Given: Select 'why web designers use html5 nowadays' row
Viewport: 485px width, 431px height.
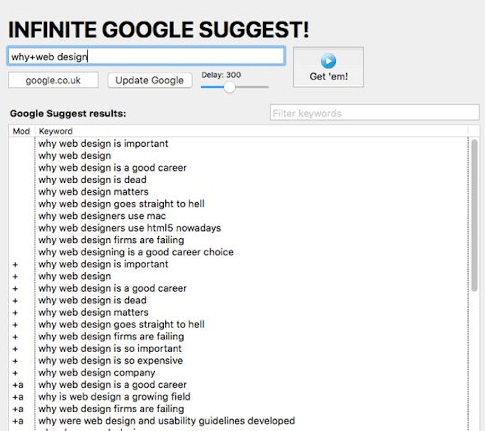Looking at the screenshot, I should pos(129,228).
